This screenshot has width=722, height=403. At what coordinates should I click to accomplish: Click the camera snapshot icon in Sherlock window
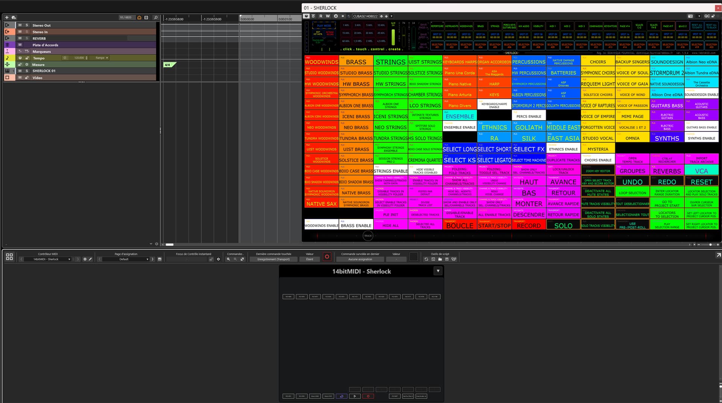[690, 16]
